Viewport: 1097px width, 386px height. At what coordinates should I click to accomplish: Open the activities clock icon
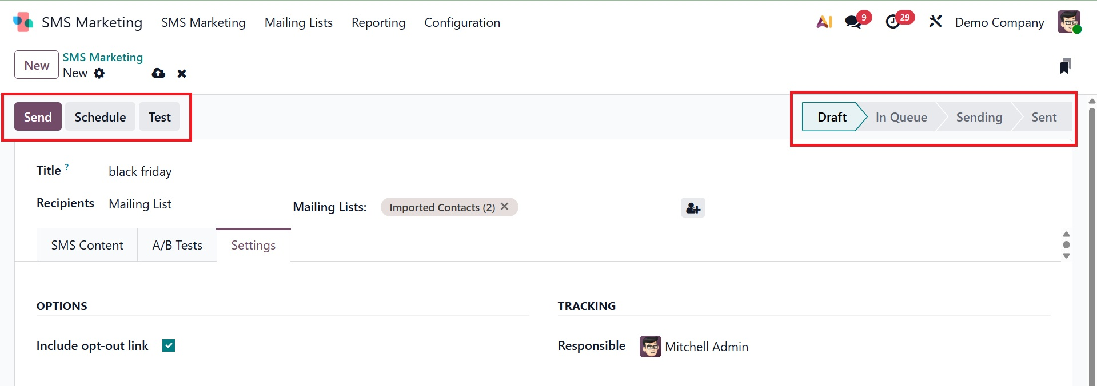pos(893,22)
